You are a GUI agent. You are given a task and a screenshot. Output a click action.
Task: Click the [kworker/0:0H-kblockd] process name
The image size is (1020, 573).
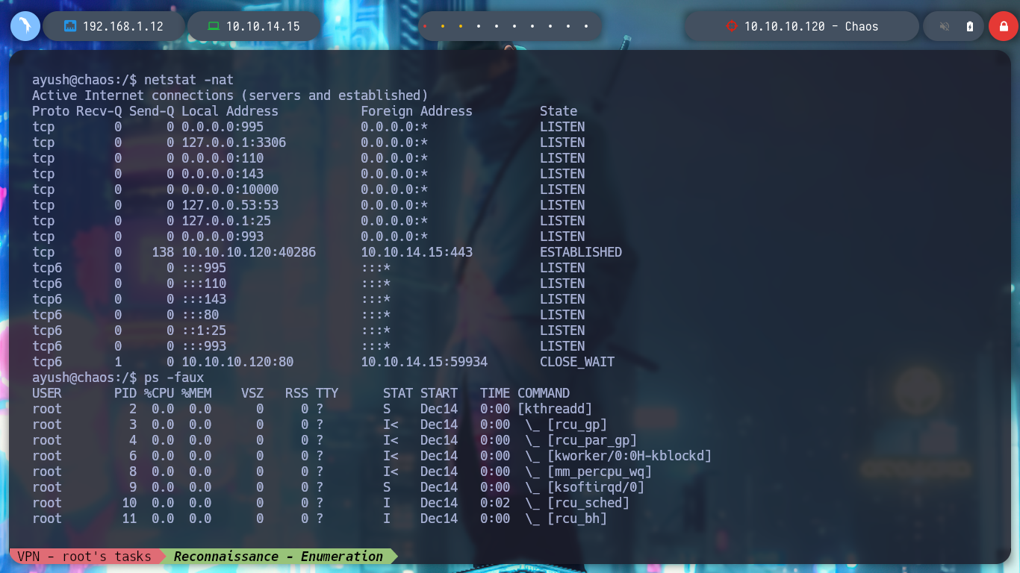pos(629,456)
